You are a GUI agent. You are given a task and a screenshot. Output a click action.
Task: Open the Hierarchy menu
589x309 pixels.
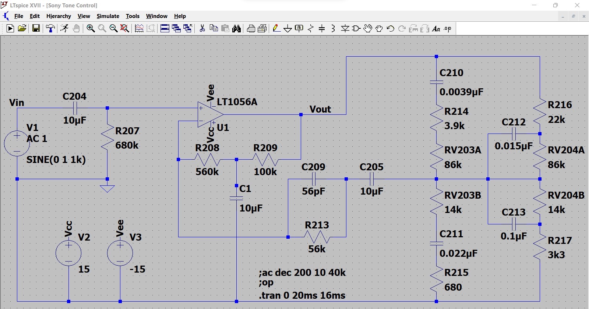click(59, 16)
